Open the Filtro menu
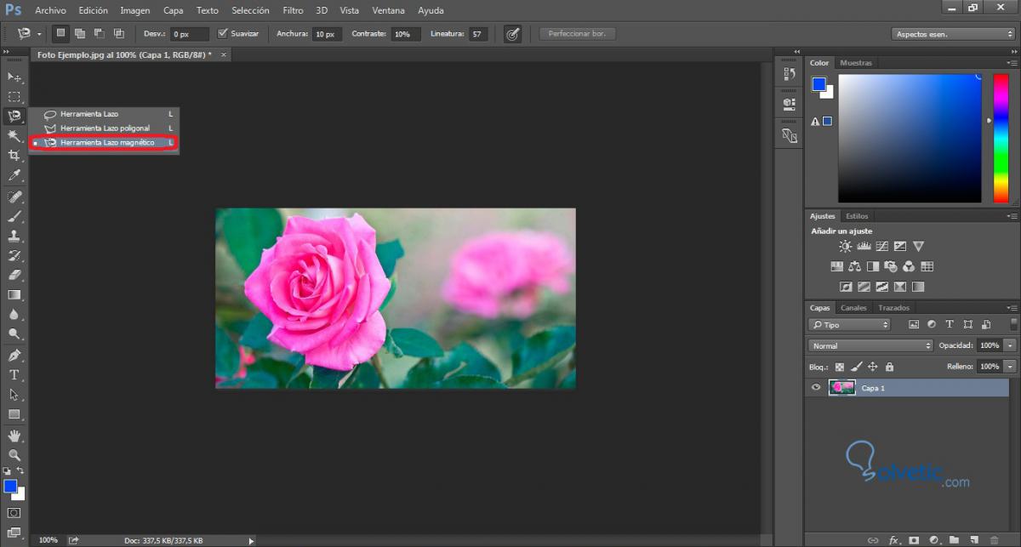Viewport: 1021px width, 547px height. (293, 11)
